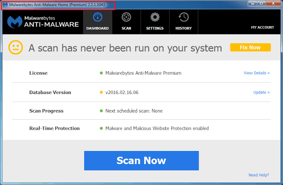
Task: Click the window title bar text
Action: 57,5
